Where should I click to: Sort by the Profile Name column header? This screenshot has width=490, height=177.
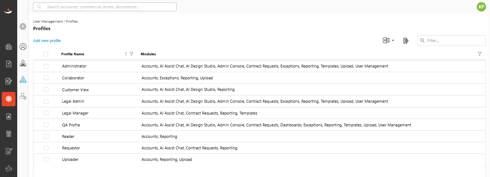(x=73, y=54)
